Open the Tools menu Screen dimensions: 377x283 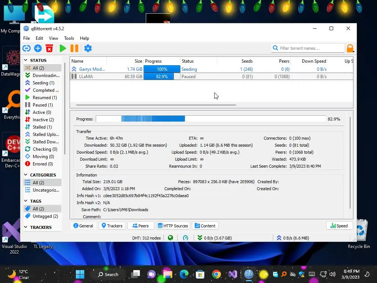tap(69, 38)
